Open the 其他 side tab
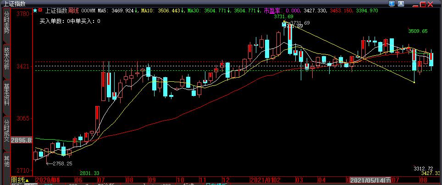442x185 pixels. coord(6,161)
